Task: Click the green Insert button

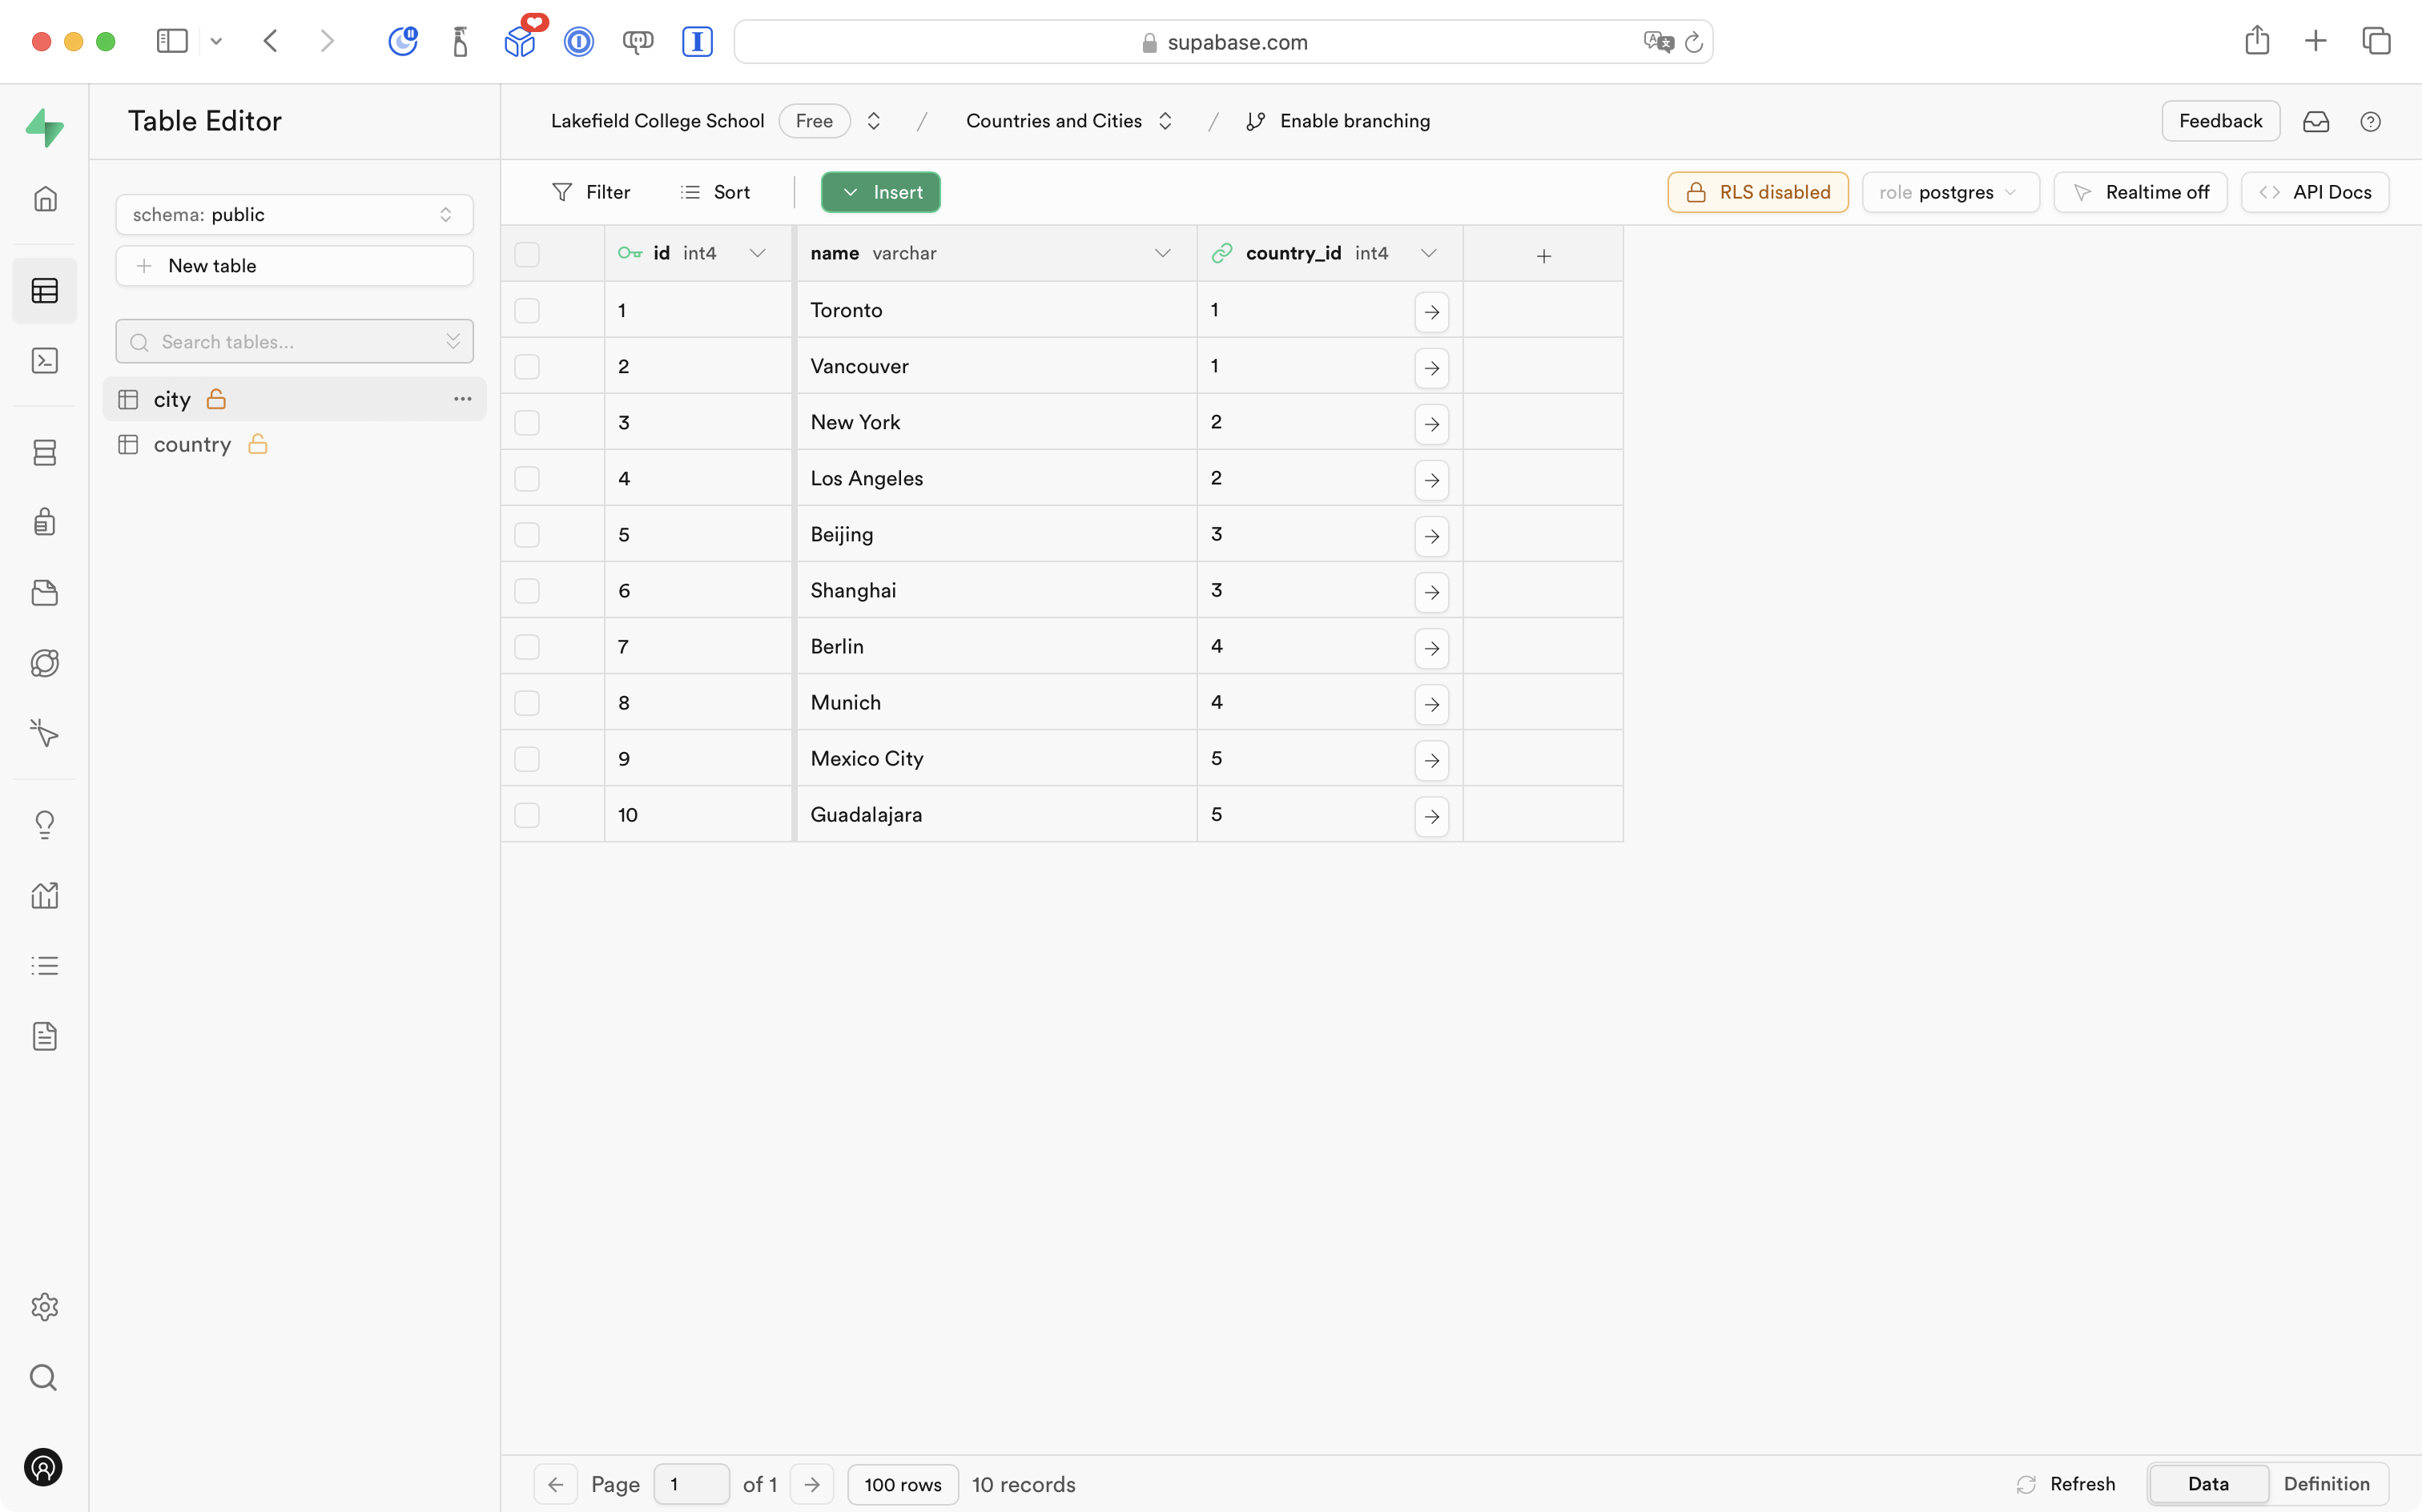Action: tap(880, 192)
